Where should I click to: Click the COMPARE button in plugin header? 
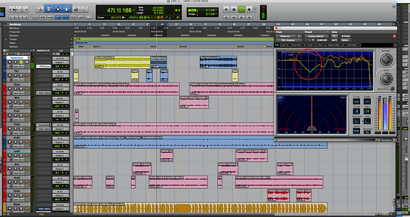(x=321, y=40)
